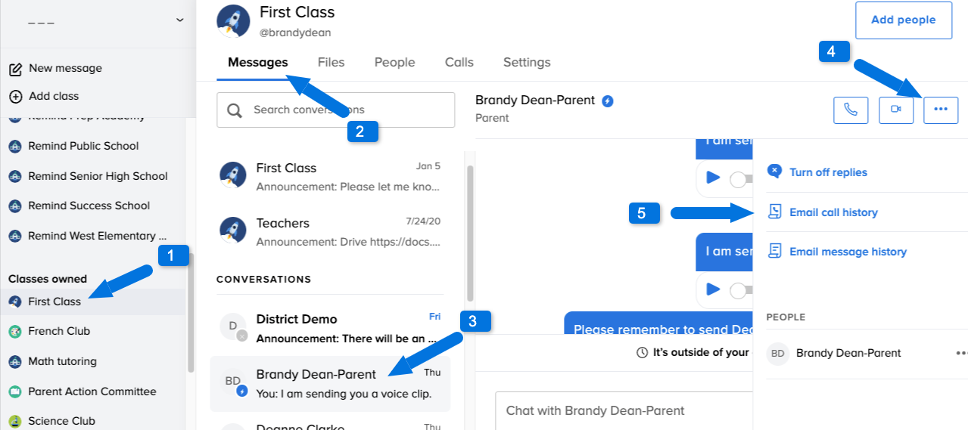
Task: Open options dots for Brandy Dean-Parent in People
Action: pyautogui.click(x=961, y=353)
